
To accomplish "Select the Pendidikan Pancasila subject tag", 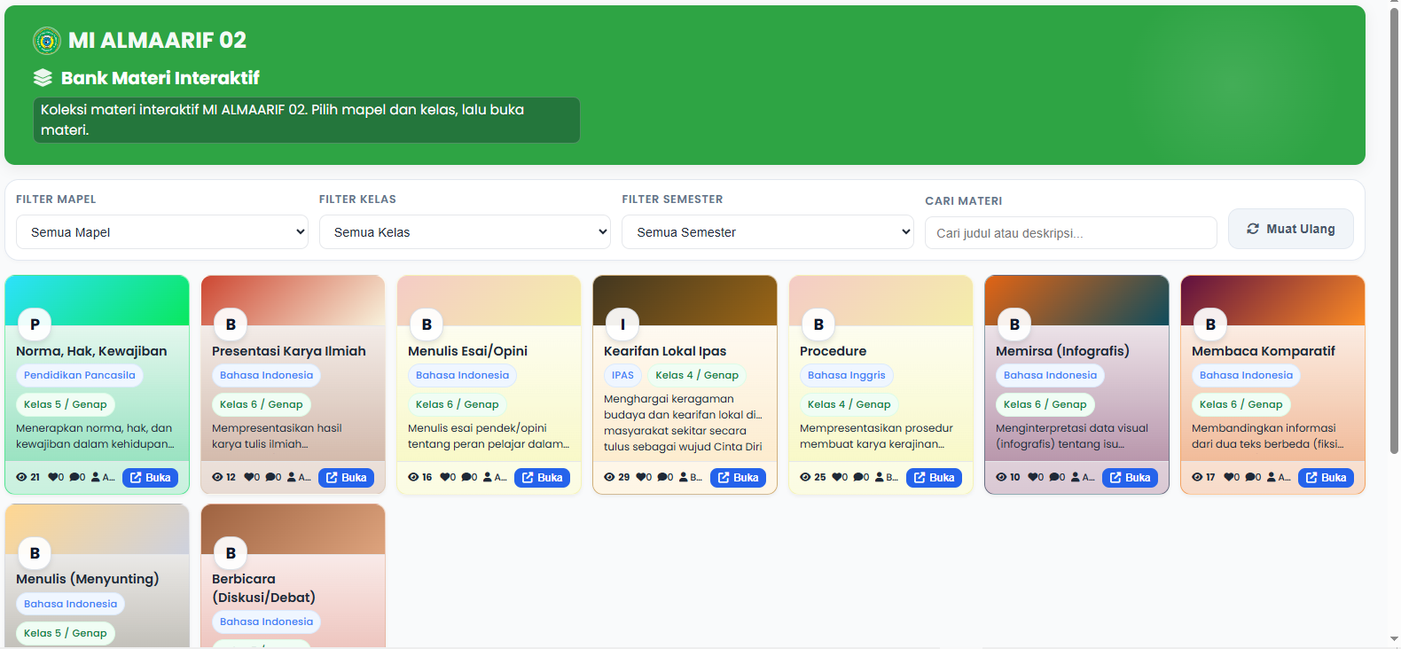I will click(x=80, y=375).
